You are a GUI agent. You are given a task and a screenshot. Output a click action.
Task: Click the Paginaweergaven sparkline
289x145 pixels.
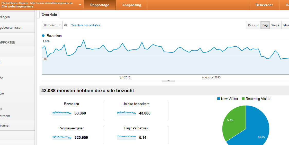click(62, 138)
